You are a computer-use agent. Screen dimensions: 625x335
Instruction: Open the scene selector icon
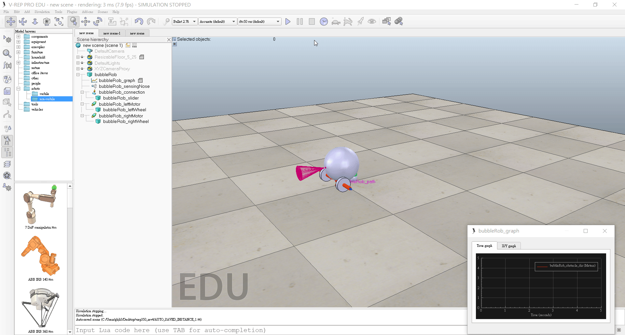[399, 22]
